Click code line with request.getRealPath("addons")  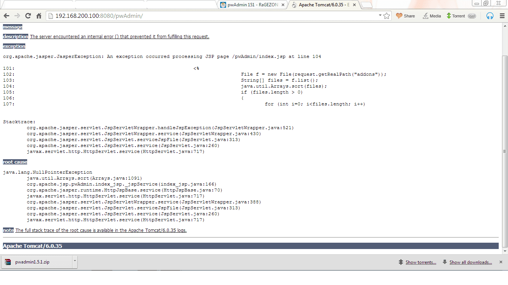pyautogui.click(x=314, y=75)
